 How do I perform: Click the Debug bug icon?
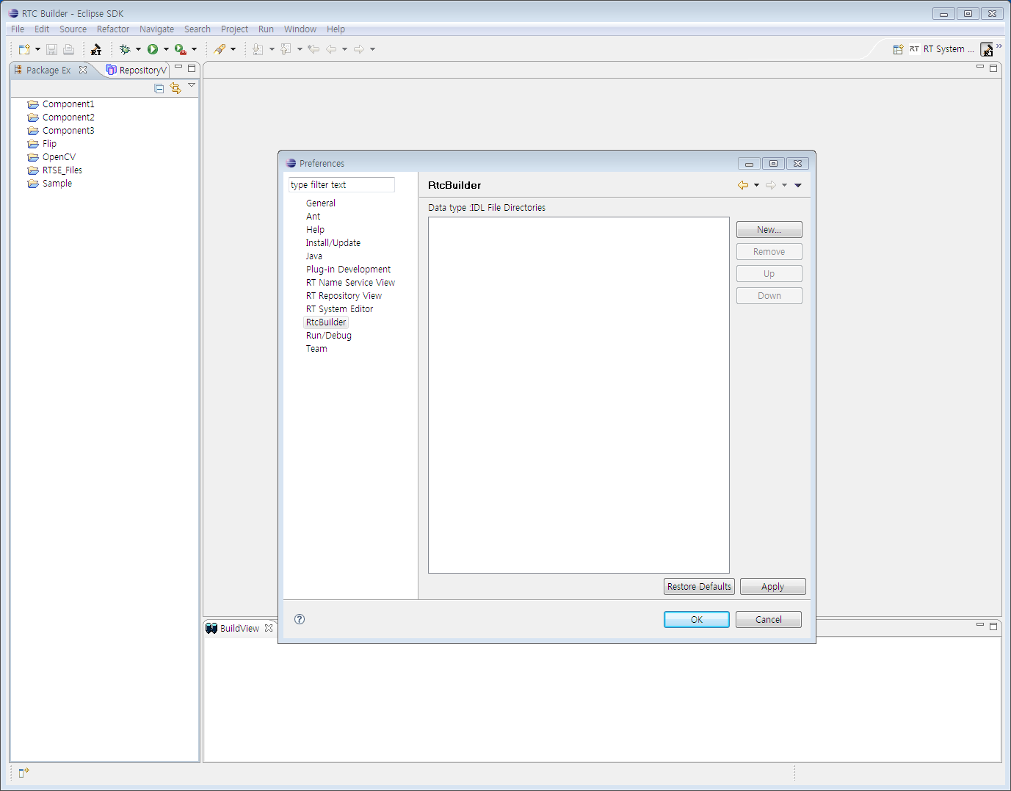(125, 49)
